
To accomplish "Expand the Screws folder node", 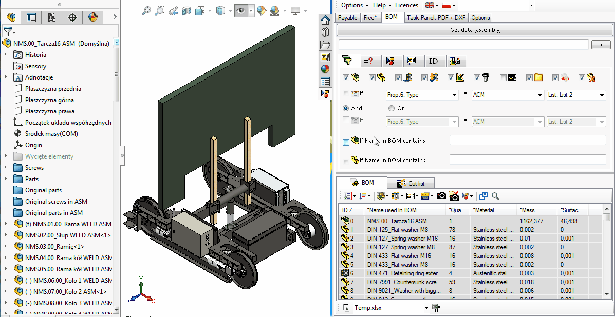I will coord(6,168).
